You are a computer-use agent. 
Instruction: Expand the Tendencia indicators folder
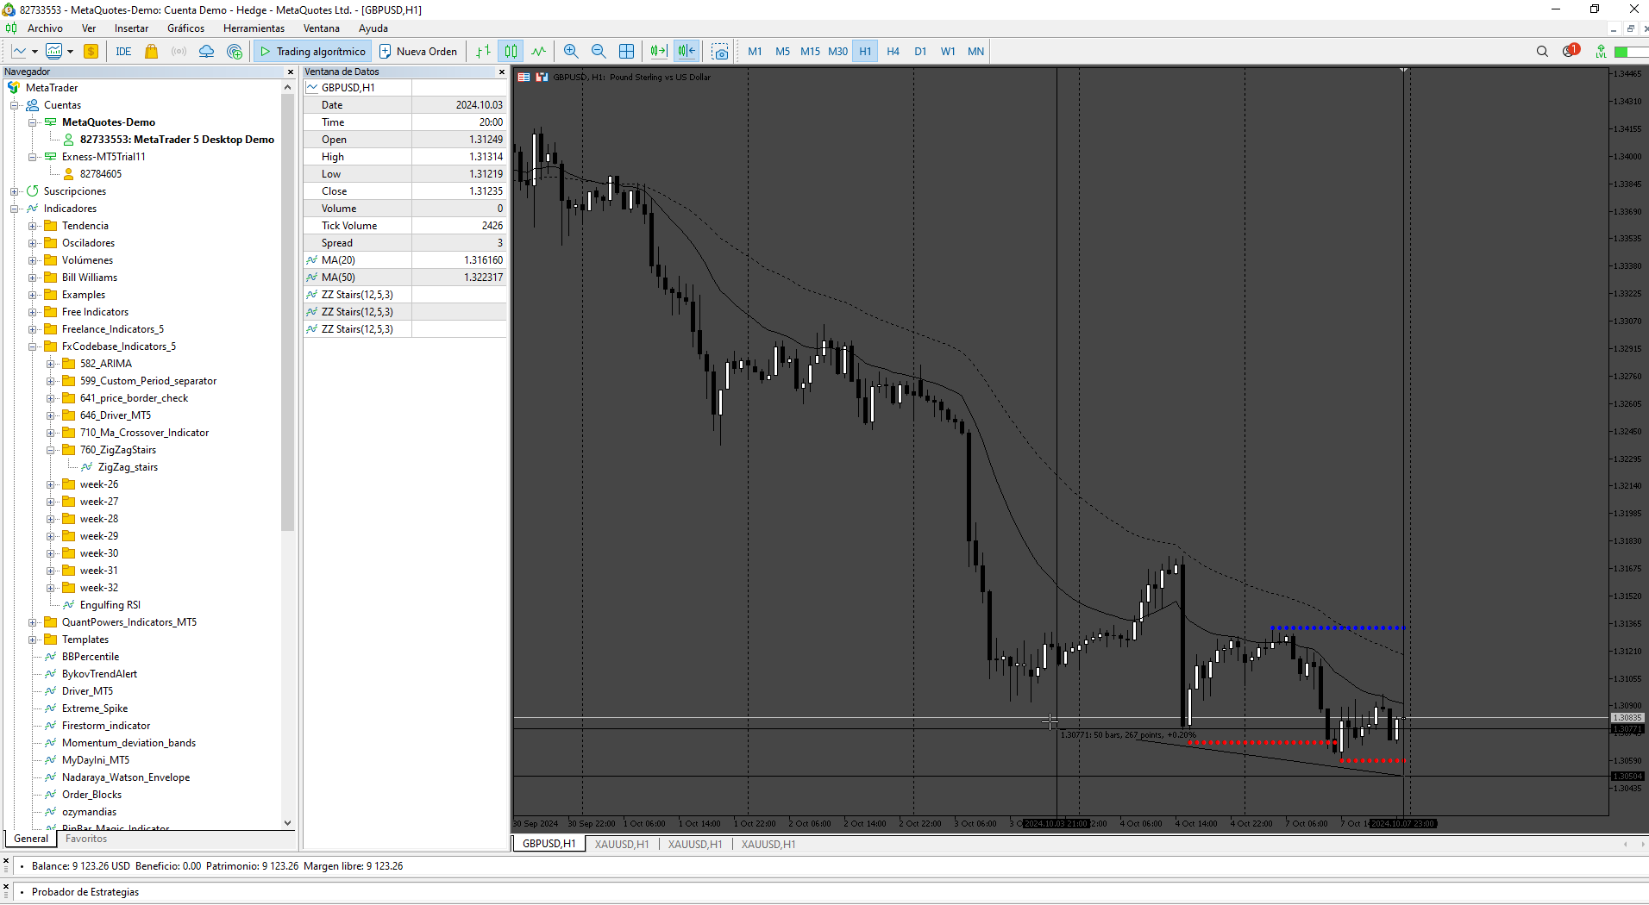coord(33,226)
